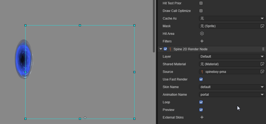Click the left-middle selection handle

click(x=25, y=72)
